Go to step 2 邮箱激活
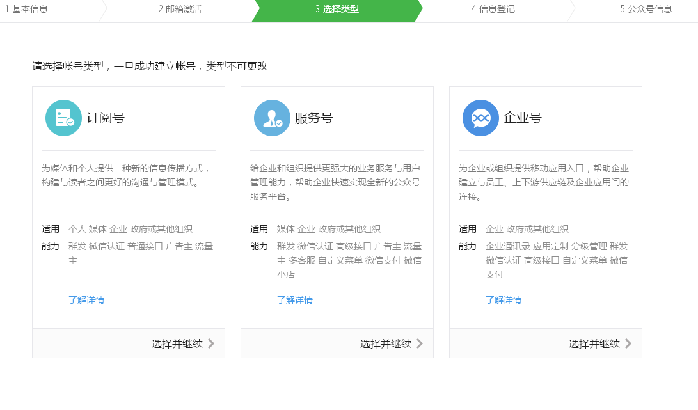 [x=180, y=10]
